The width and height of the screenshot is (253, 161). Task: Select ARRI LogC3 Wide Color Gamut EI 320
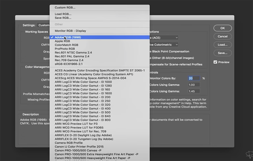[100, 105]
